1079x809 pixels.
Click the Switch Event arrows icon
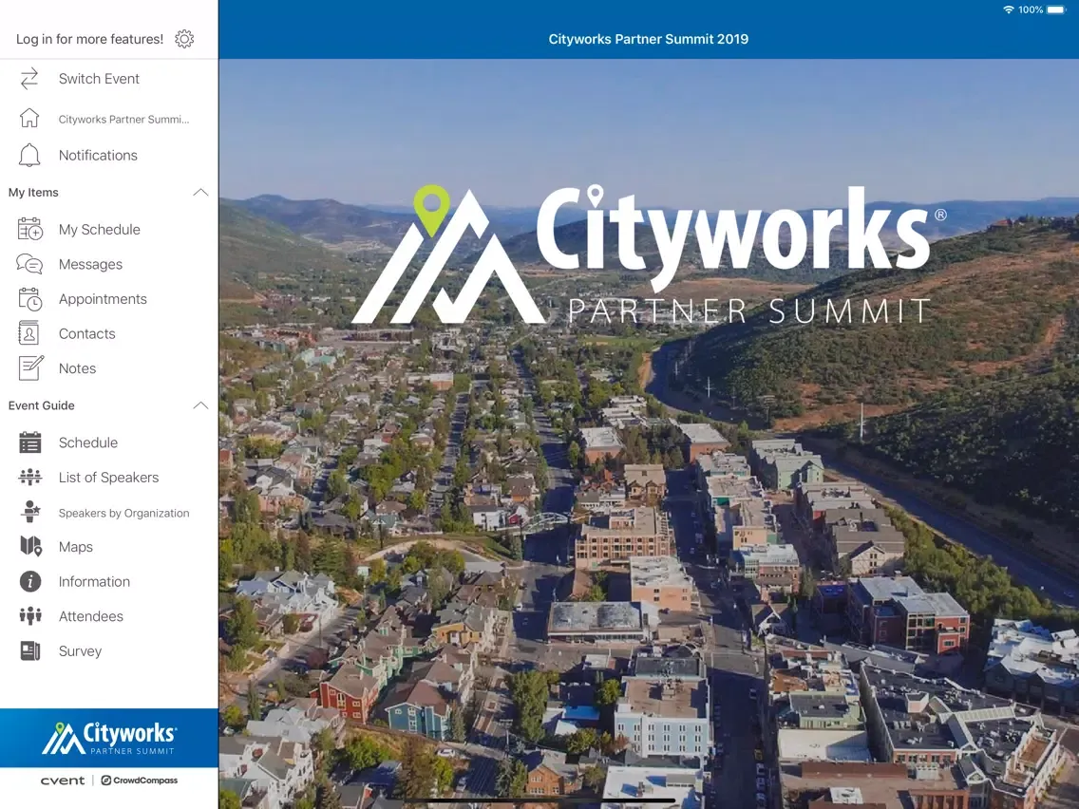[29, 79]
